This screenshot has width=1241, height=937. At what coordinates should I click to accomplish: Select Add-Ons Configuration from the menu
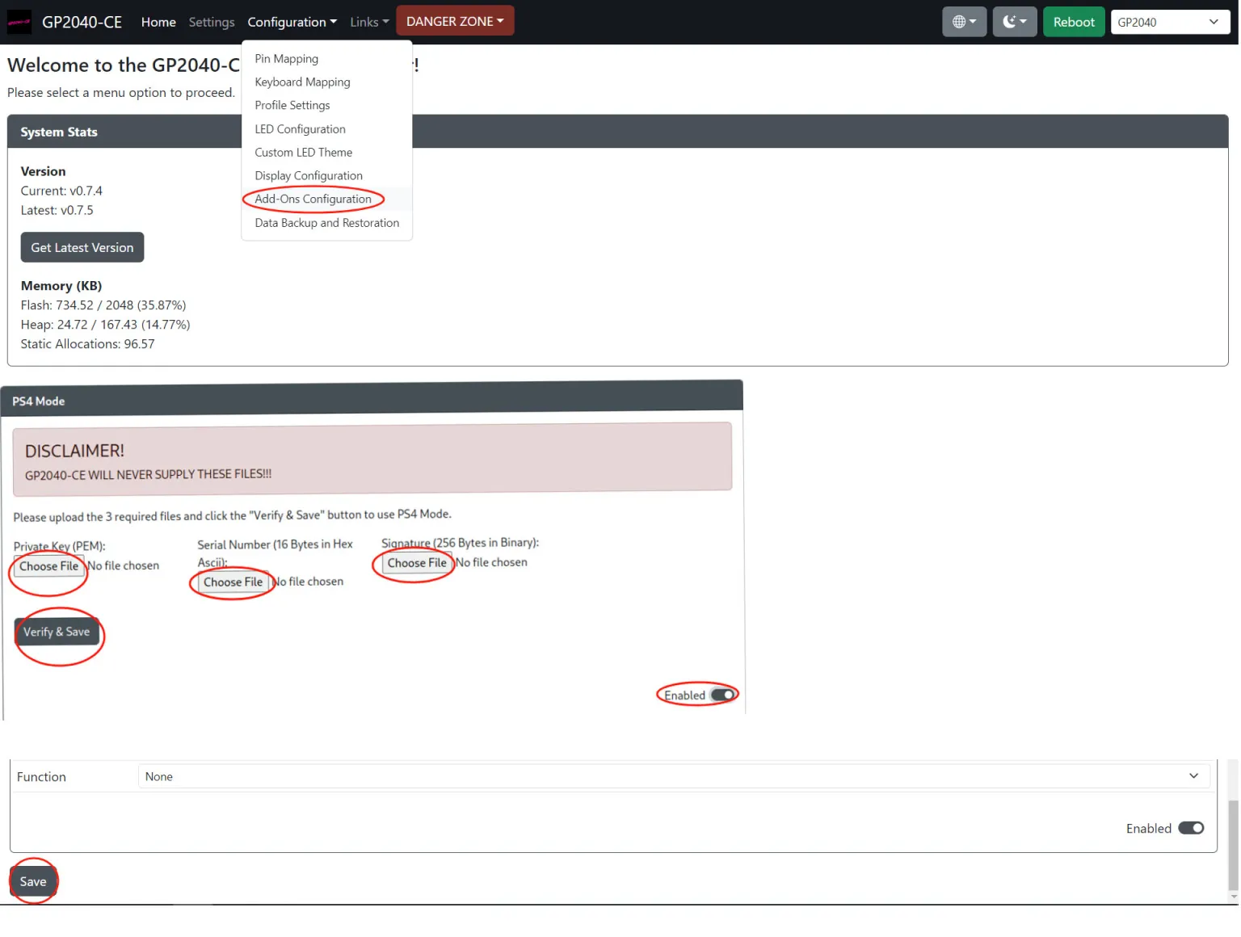313,199
